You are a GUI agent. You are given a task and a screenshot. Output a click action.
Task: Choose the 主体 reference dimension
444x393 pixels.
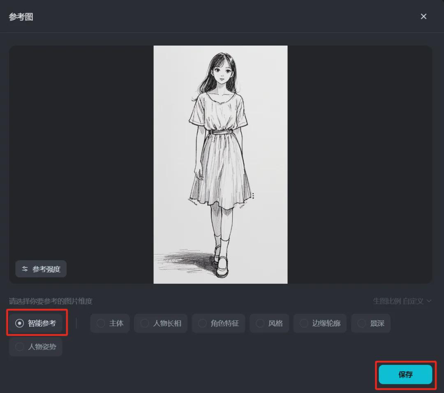110,323
